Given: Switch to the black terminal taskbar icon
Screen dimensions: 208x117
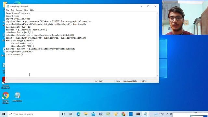Looking at the screenshot, I should tap(138, 114).
